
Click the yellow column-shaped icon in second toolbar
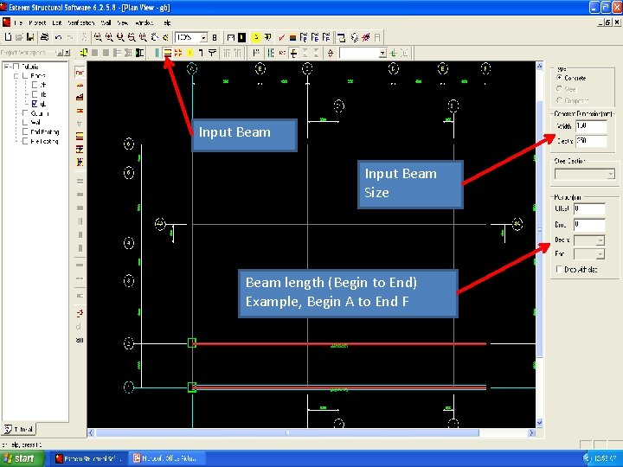tap(84, 53)
